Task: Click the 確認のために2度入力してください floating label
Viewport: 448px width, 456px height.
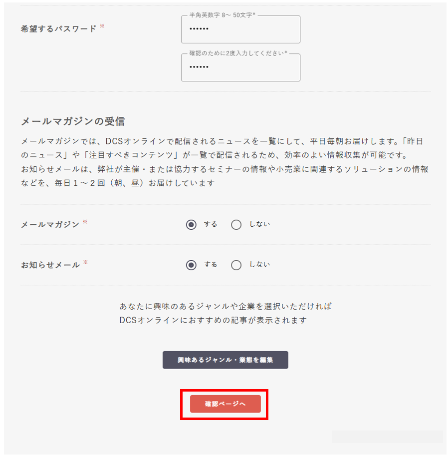Action: 237,54
